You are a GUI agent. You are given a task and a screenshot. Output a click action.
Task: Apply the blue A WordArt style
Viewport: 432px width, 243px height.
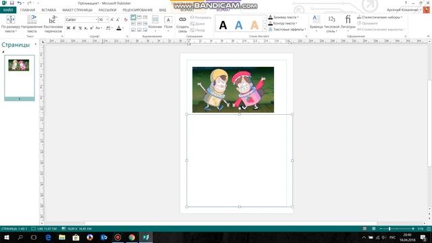[x=238, y=26]
